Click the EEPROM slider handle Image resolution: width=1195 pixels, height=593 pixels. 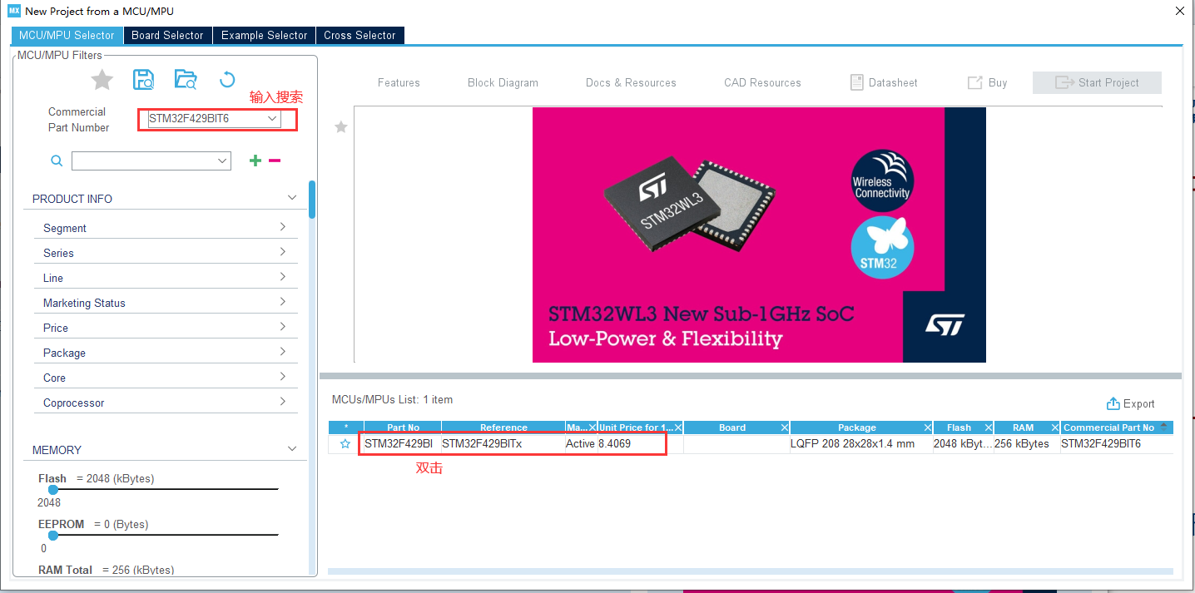[x=53, y=536]
